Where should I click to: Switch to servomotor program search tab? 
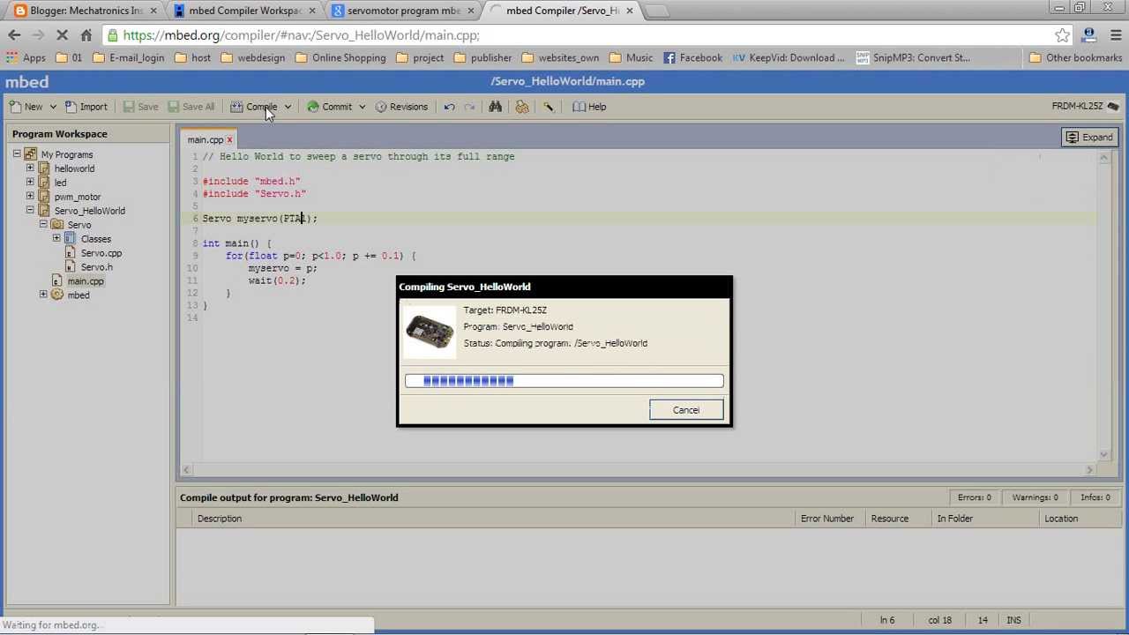403,11
